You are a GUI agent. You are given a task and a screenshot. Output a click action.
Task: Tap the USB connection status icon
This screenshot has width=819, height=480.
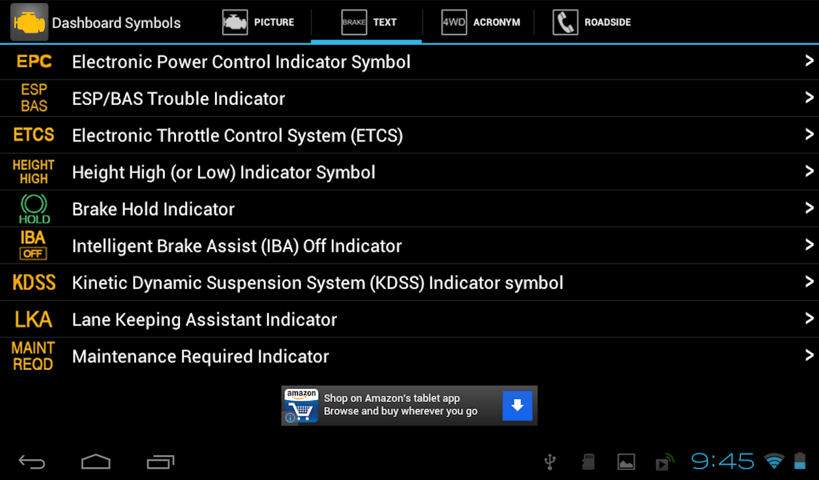pyautogui.click(x=550, y=462)
